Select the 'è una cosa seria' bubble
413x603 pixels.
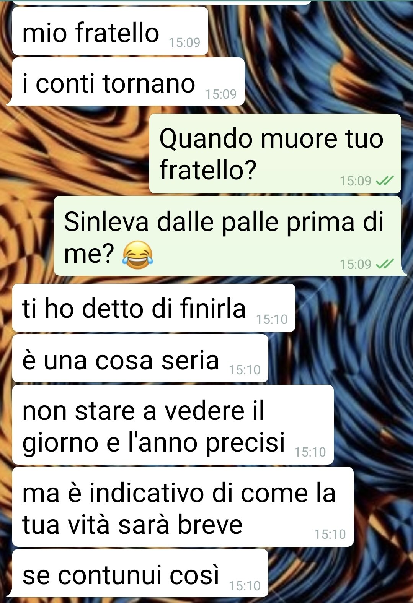click(x=140, y=358)
